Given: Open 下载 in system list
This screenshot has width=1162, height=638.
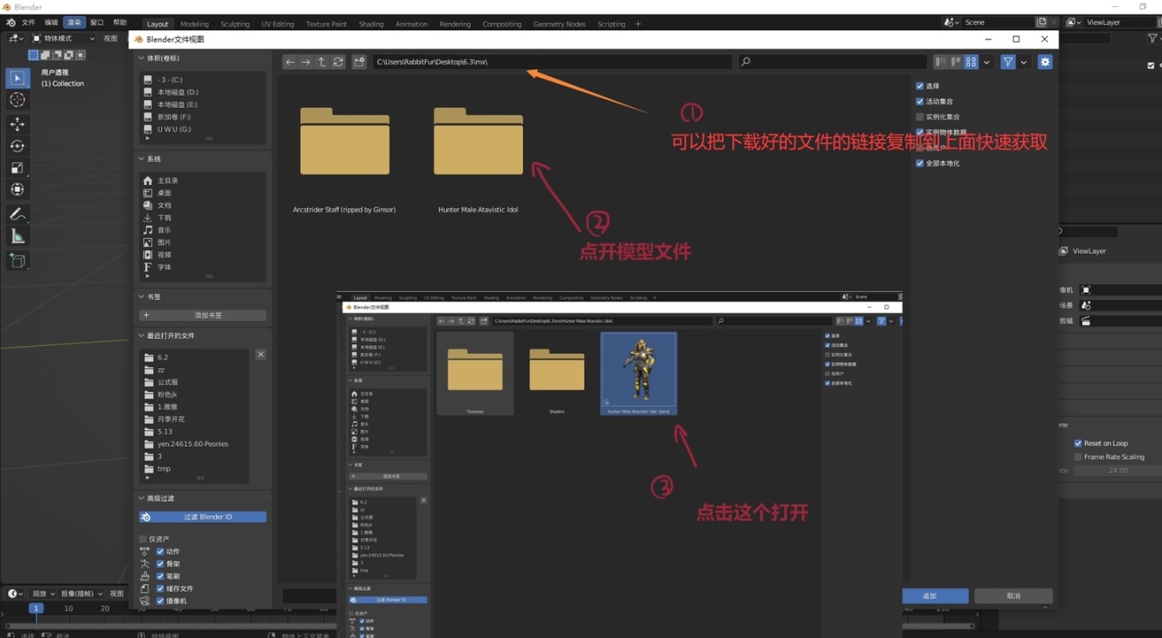Looking at the screenshot, I should coord(164,218).
